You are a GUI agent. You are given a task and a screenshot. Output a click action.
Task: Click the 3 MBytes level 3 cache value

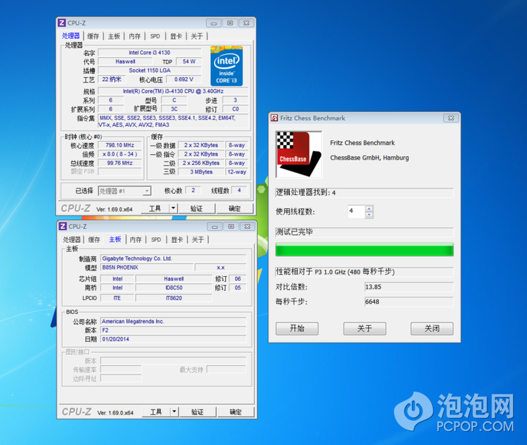point(201,172)
